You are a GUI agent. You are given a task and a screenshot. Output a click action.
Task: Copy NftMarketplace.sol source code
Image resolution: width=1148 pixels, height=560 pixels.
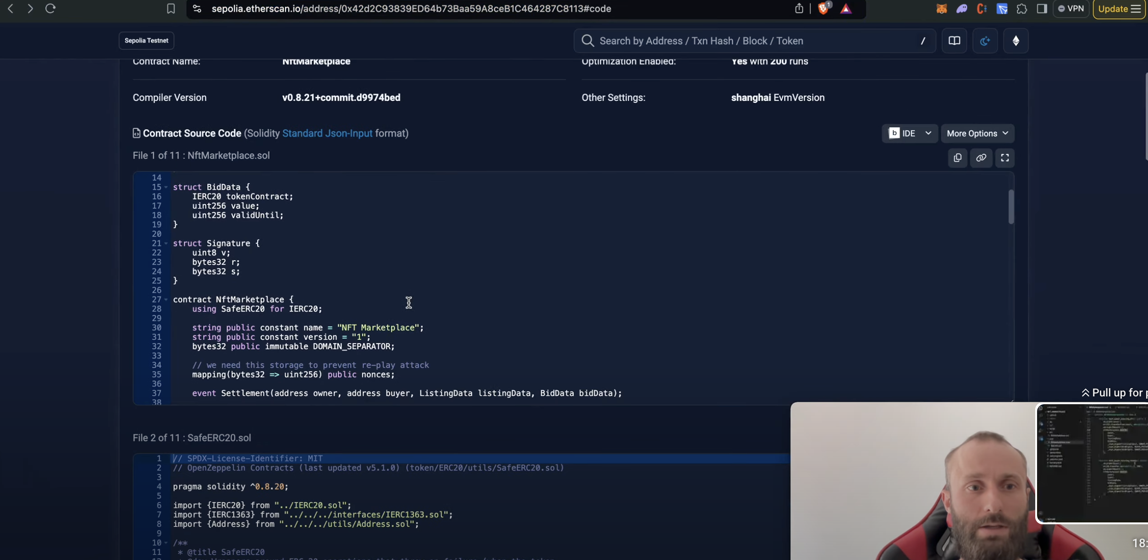point(958,158)
